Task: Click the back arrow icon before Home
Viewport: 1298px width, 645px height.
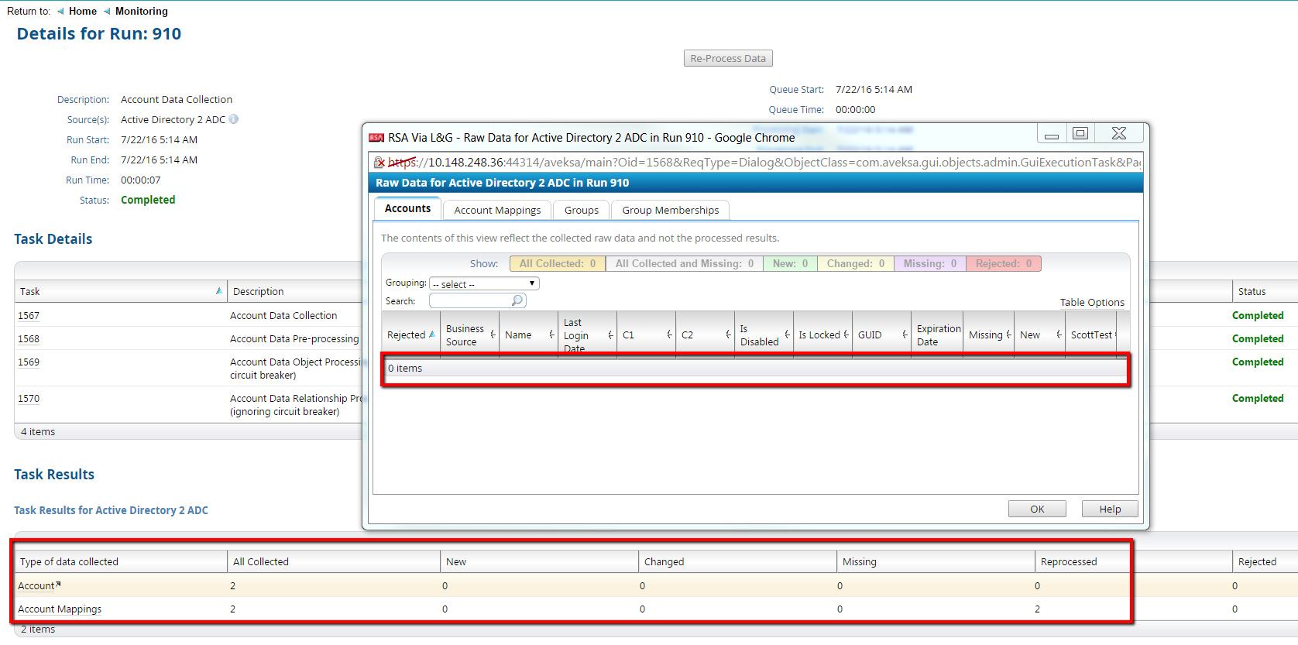Action: (x=60, y=12)
